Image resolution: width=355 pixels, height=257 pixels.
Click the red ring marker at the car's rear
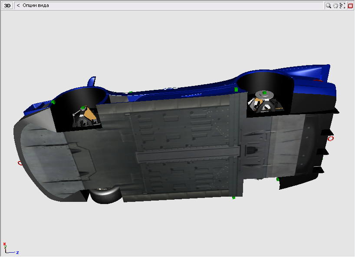(x=331, y=138)
